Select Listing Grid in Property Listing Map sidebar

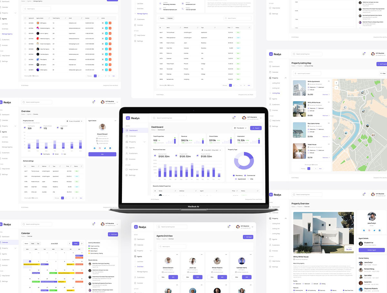coord(276,83)
